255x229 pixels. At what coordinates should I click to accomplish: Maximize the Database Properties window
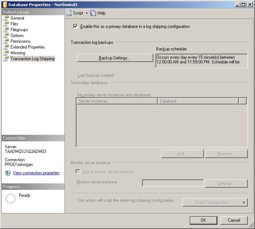243,5
